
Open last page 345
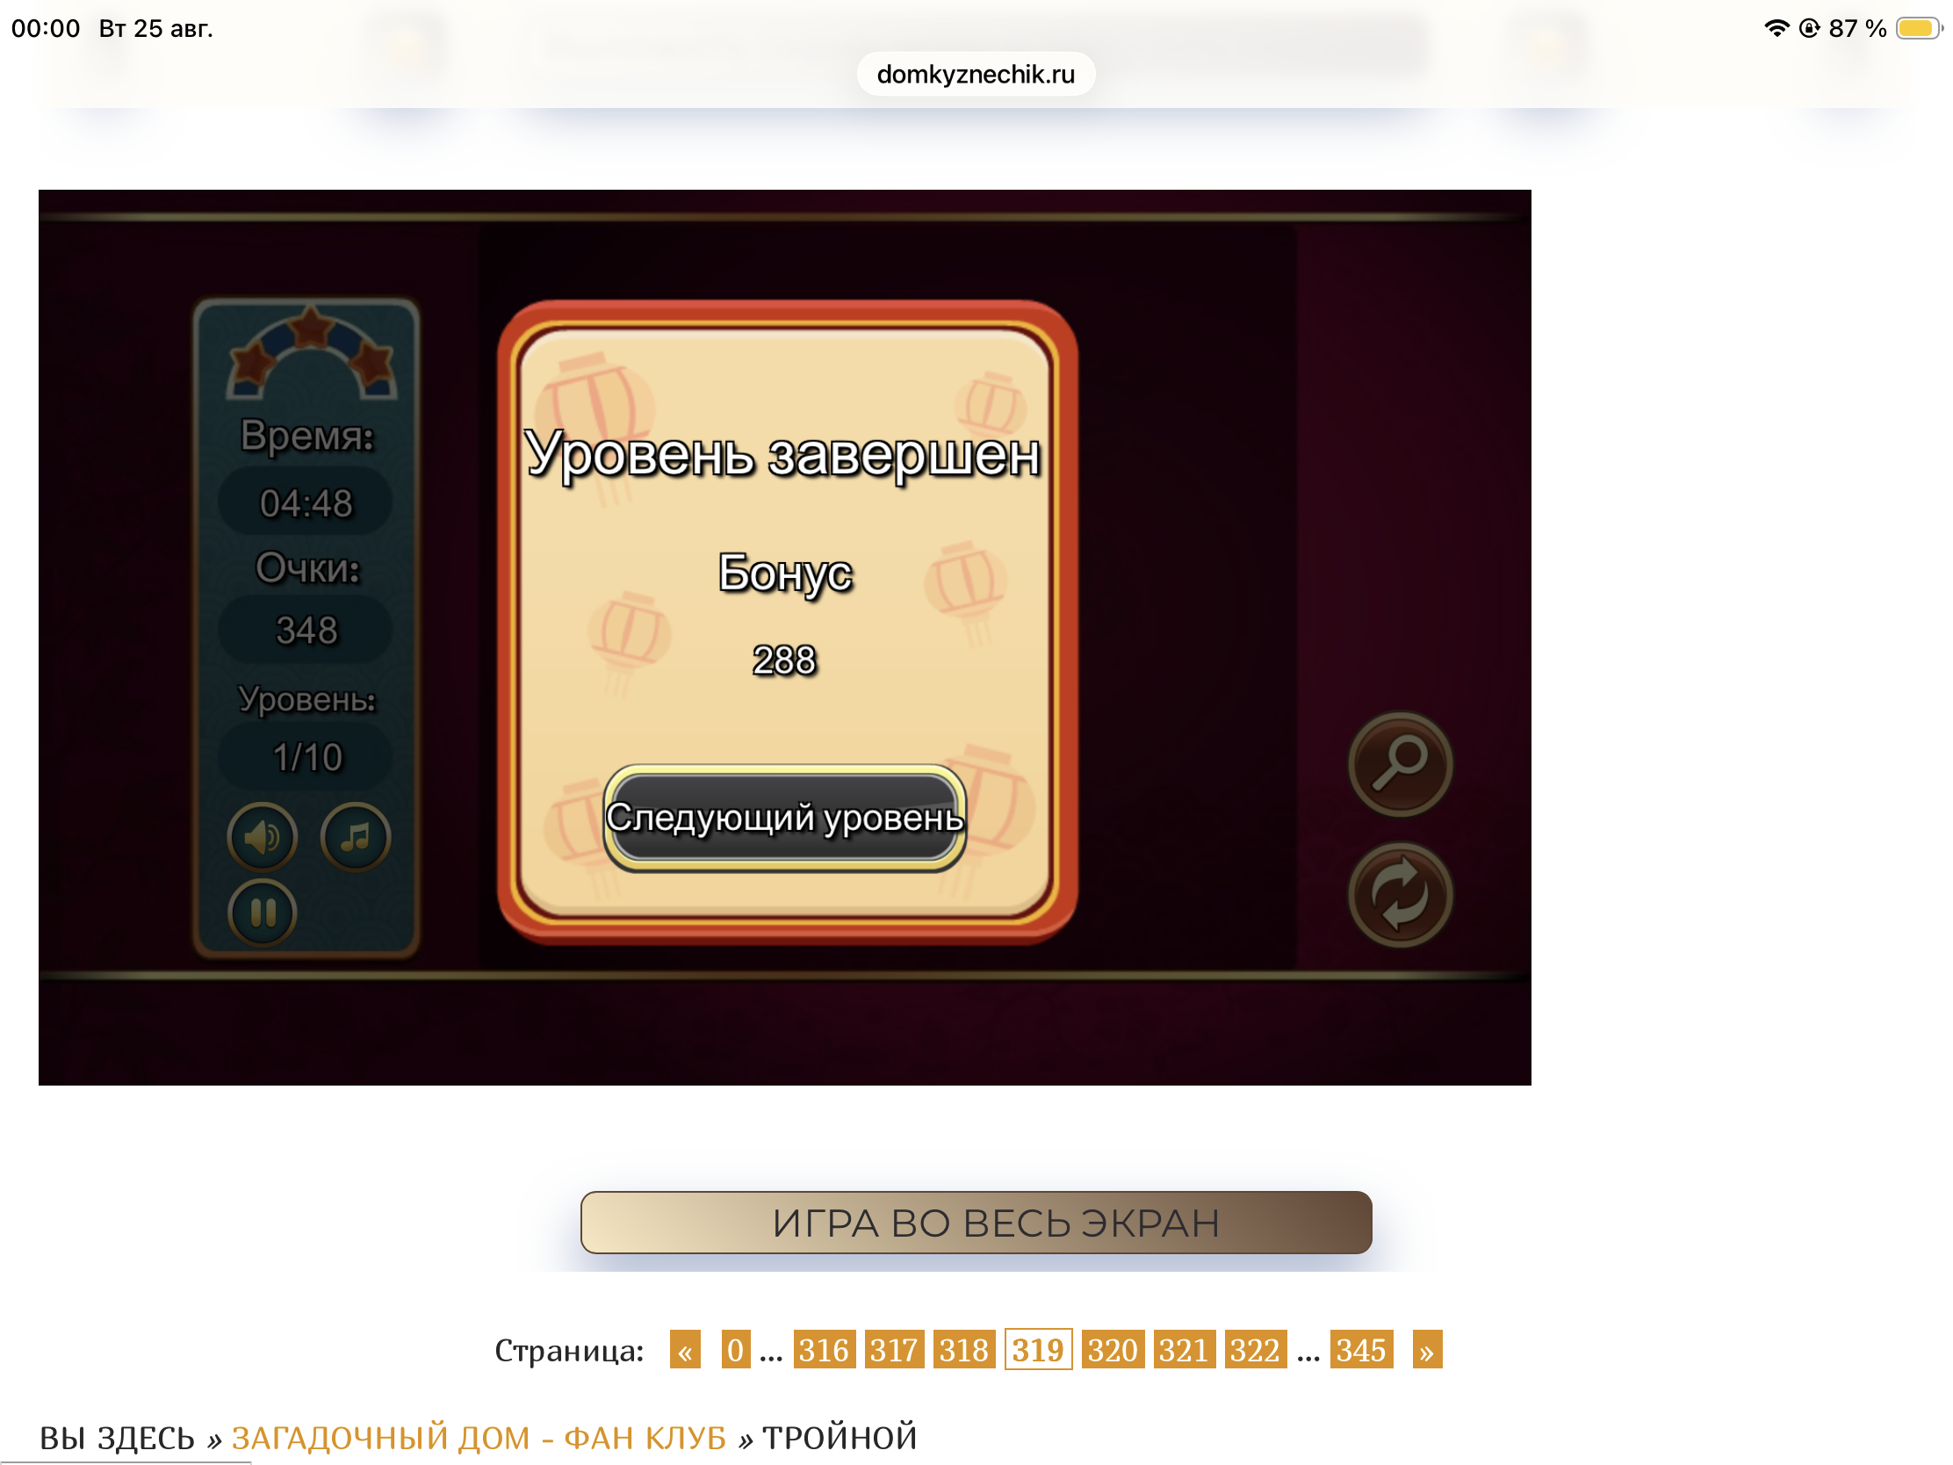[1361, 1350]
